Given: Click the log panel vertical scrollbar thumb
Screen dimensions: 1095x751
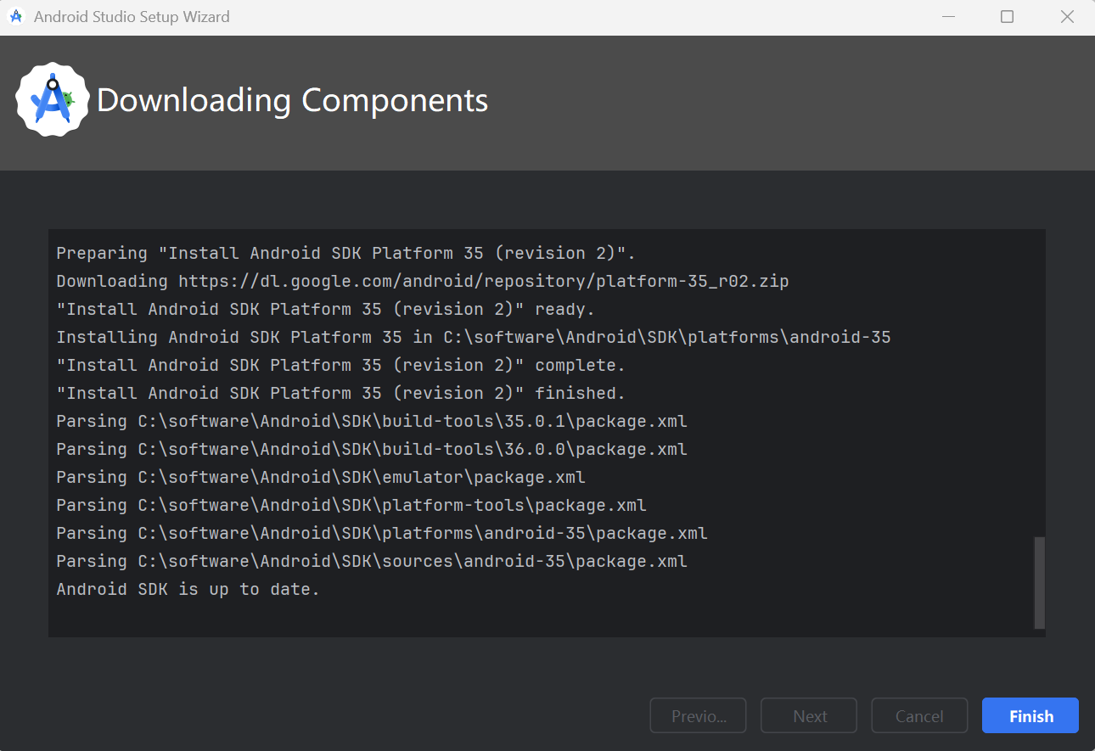Looking at the screenshot, I should point(1039,582).
